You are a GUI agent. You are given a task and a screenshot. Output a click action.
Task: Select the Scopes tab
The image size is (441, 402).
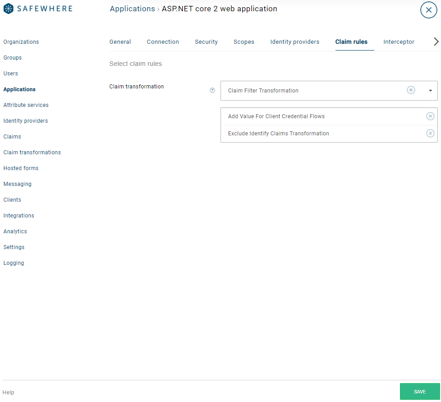pyautogui.click(x=243, y=42)
